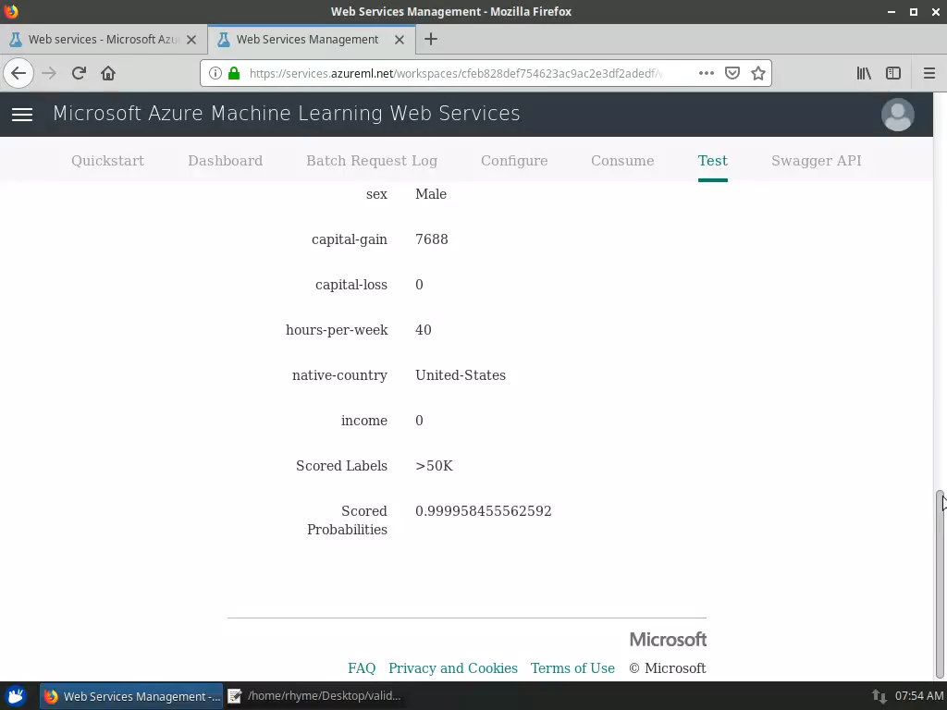Open the Terms of Use link
The width and height of the screenshot is (947, 710).
click(572, 667)
